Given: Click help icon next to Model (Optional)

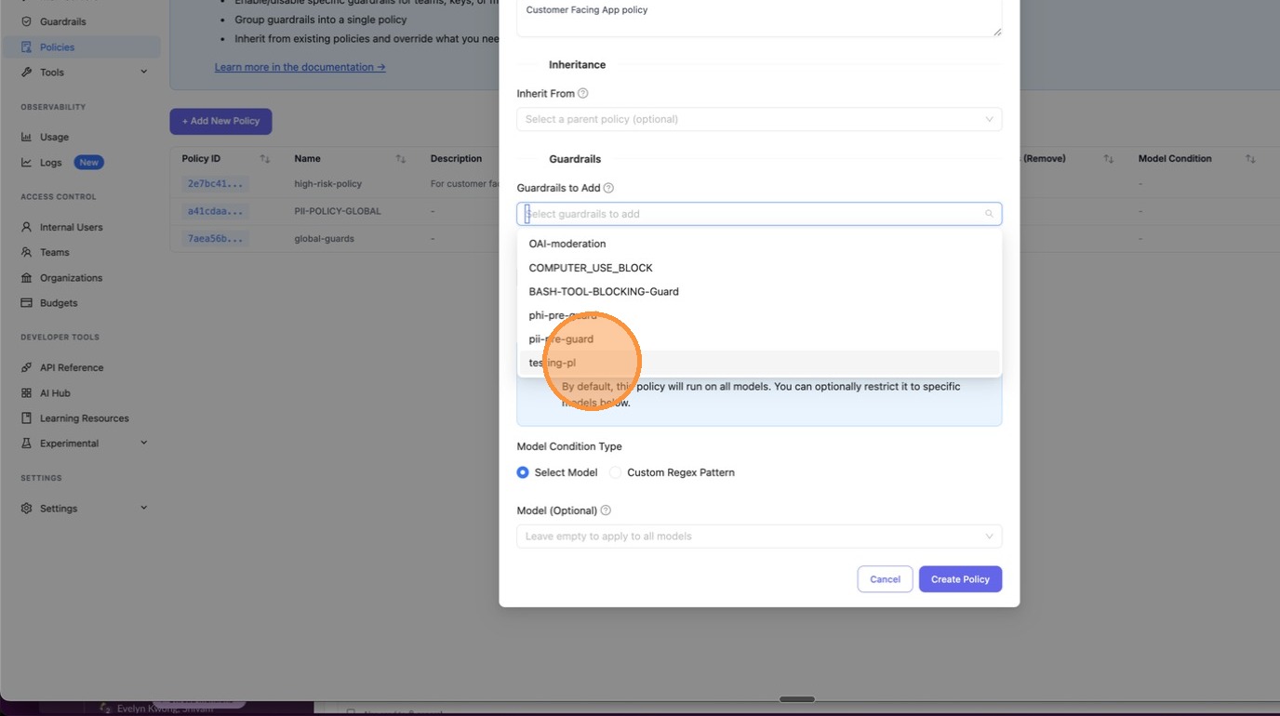Looking at the screenshot, I should click(x=606, y=510).
